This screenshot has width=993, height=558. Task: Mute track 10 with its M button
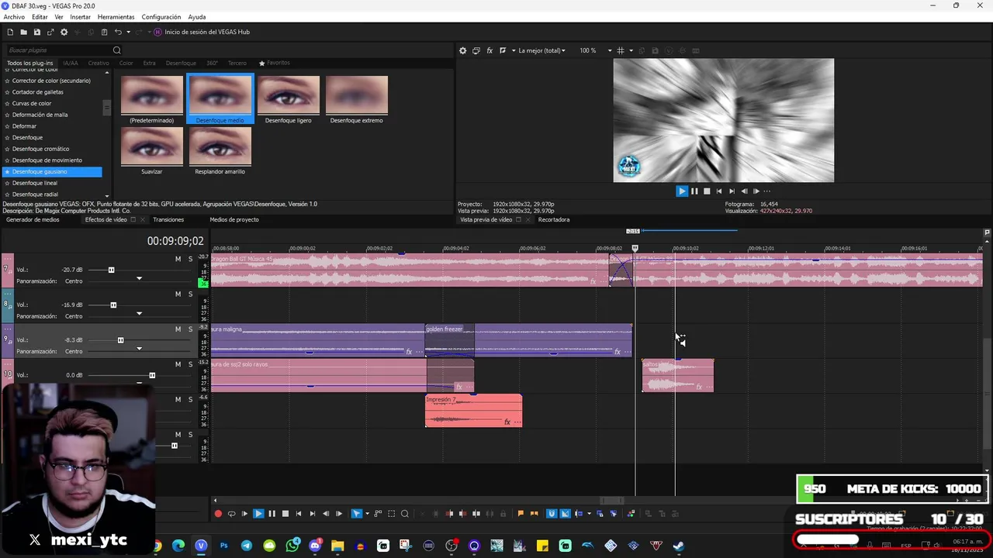(178, 364)
